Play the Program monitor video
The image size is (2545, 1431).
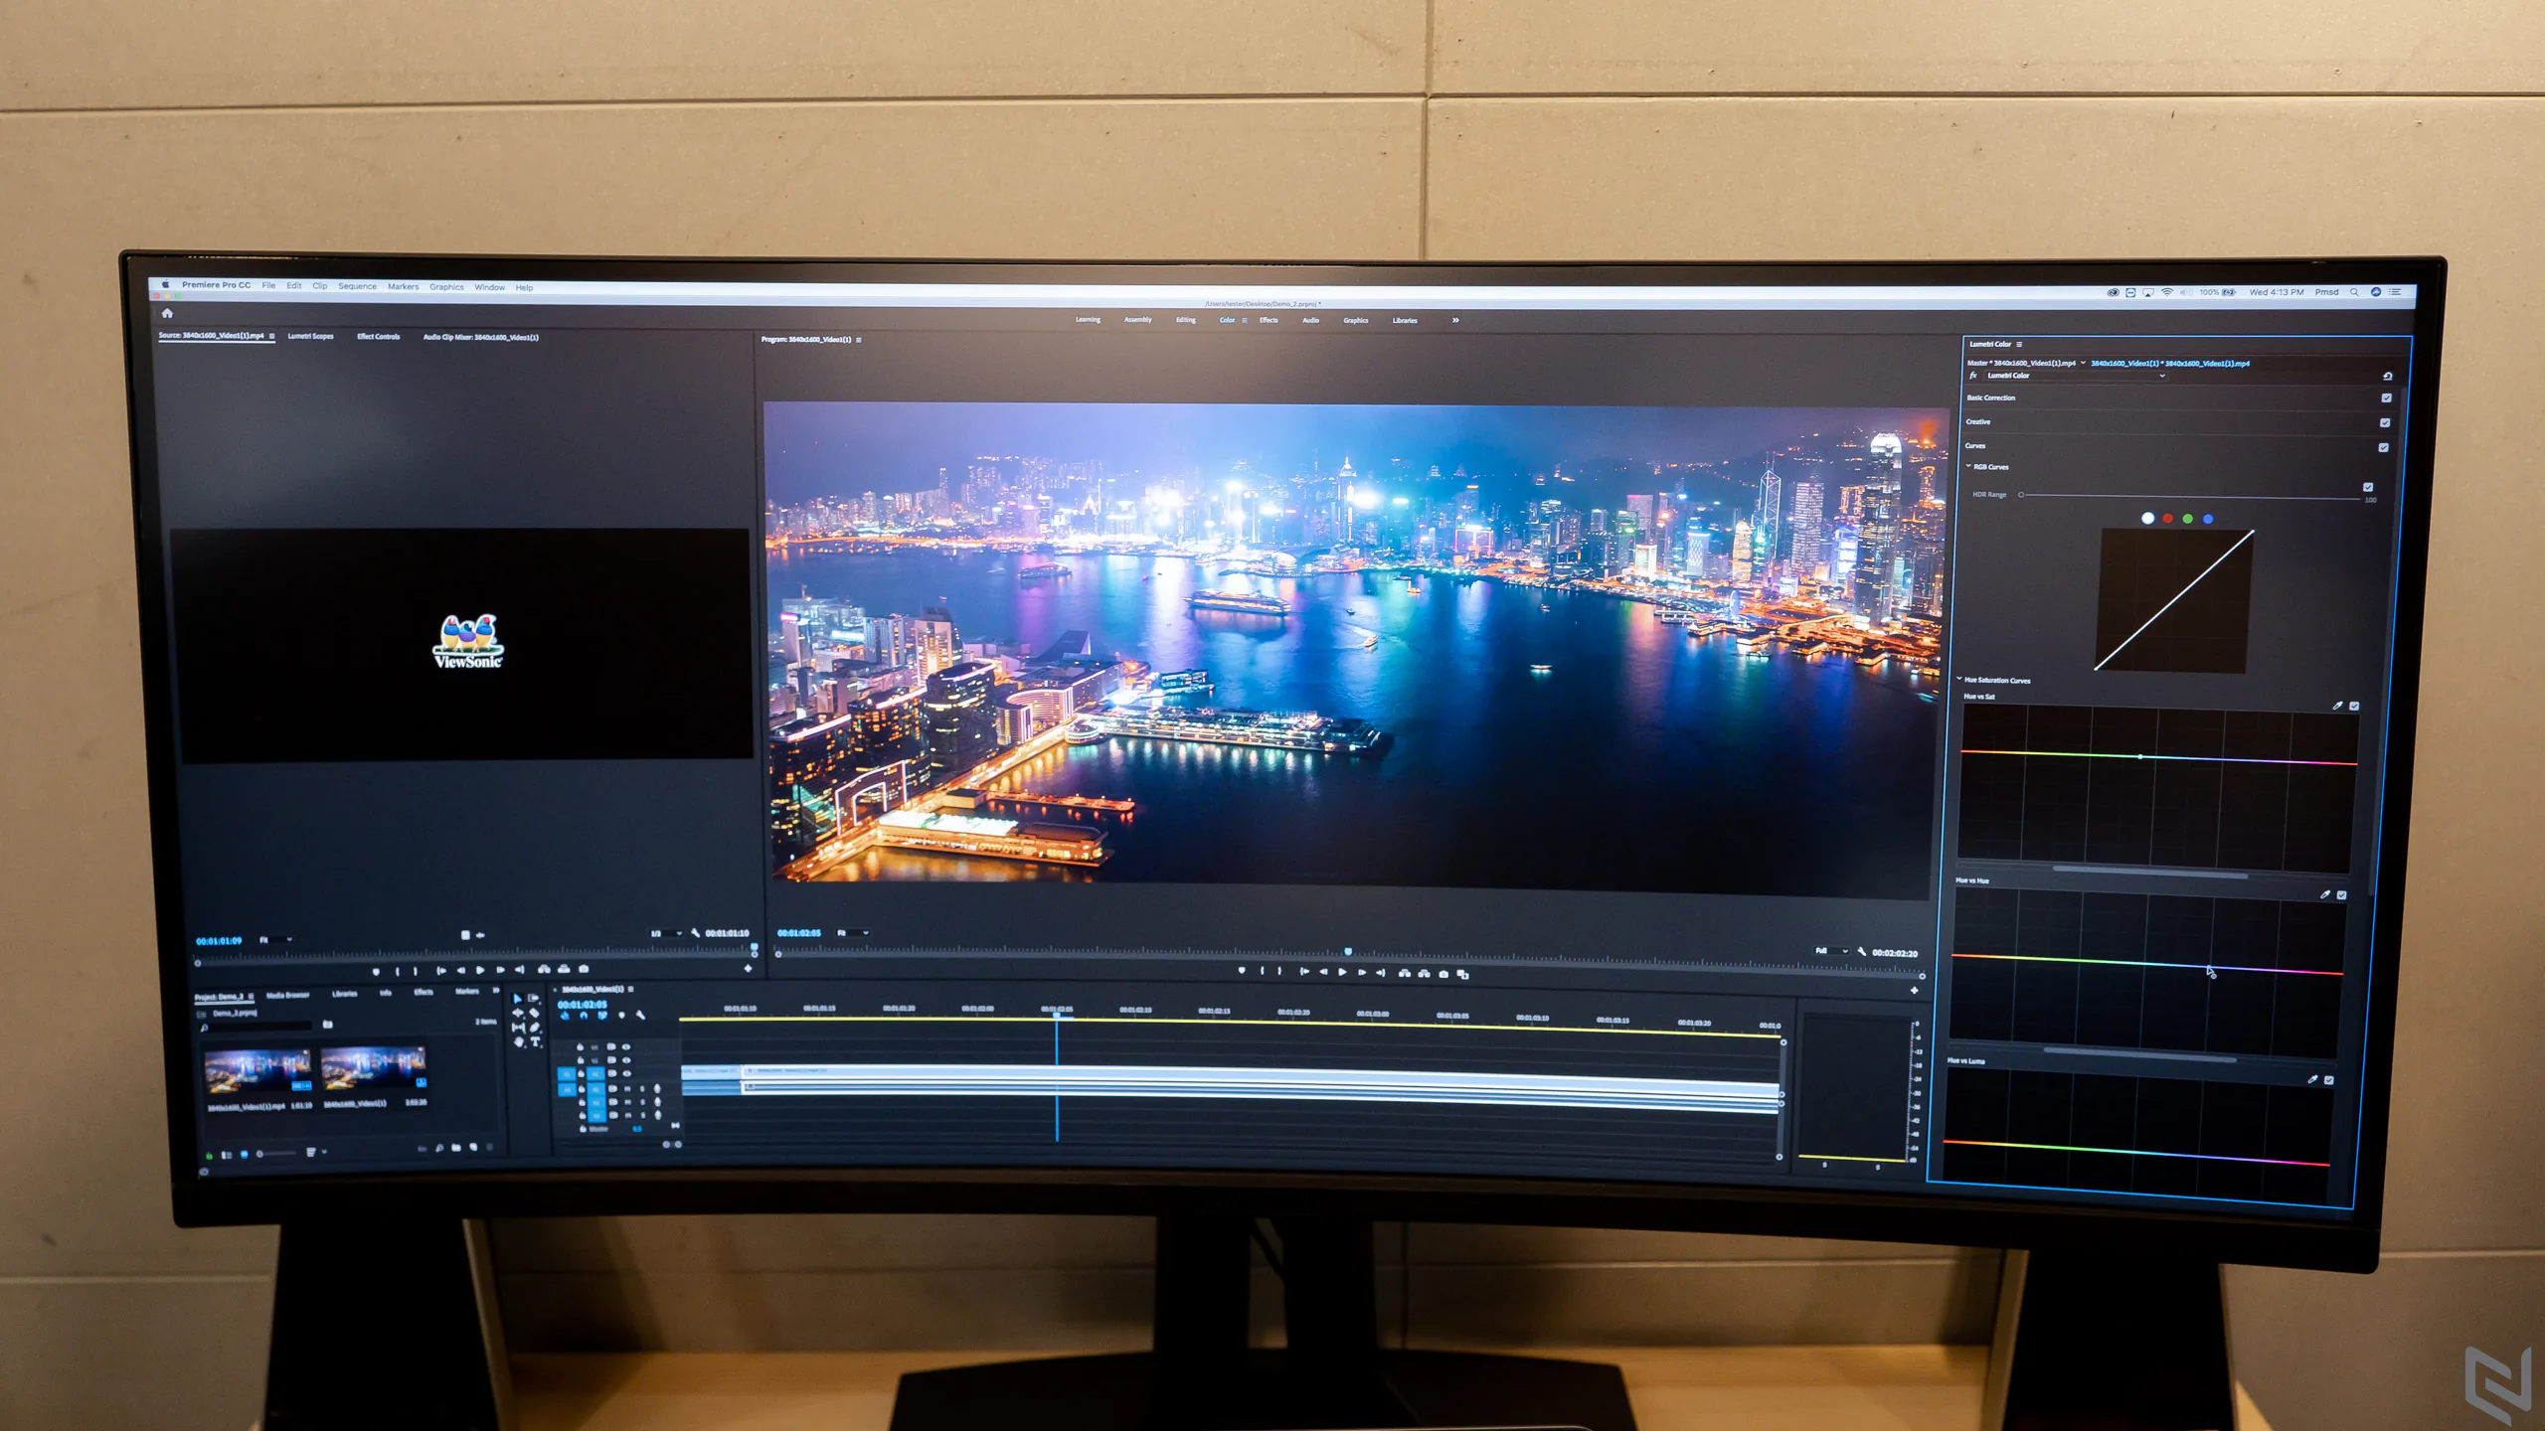1342,973
